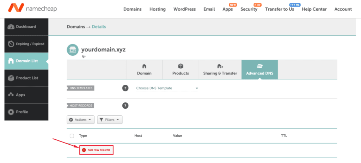
Task: Open the Choose DNS Template dropdown
Action: coord(167,88)
